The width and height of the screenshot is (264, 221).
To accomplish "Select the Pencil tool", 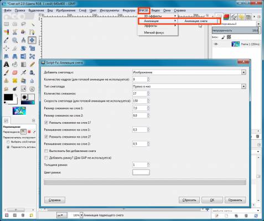I will [32, 65].
